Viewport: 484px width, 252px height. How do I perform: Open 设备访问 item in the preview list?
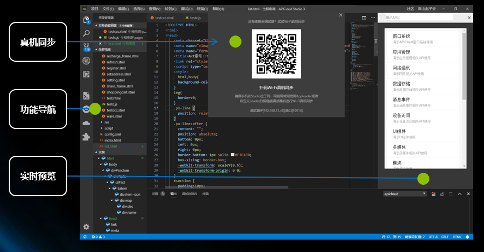424,118
